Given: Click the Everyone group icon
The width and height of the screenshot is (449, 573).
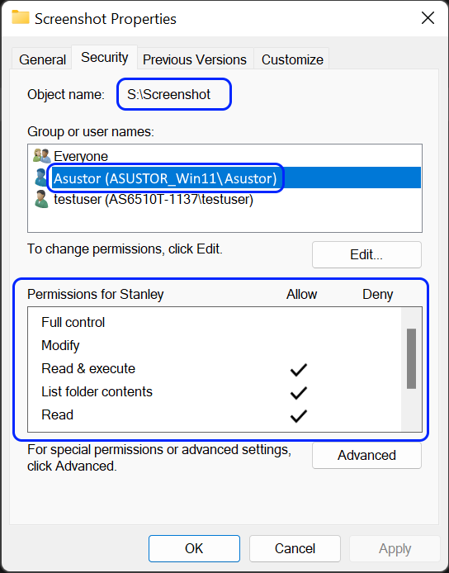Looking at the screenshot, I should point(41,156).
